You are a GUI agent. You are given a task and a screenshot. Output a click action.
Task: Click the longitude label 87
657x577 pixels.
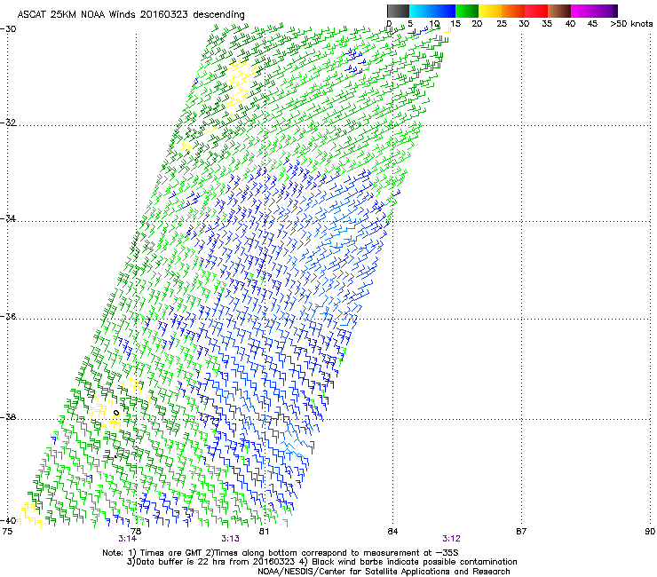pos(521,532)
